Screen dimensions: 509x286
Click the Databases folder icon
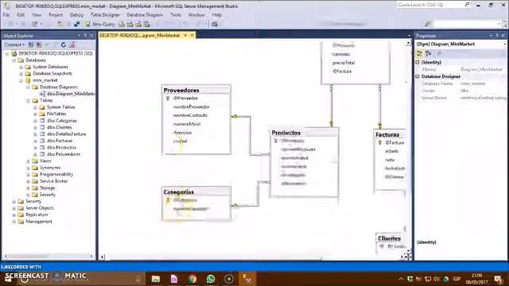click(21, 60)
